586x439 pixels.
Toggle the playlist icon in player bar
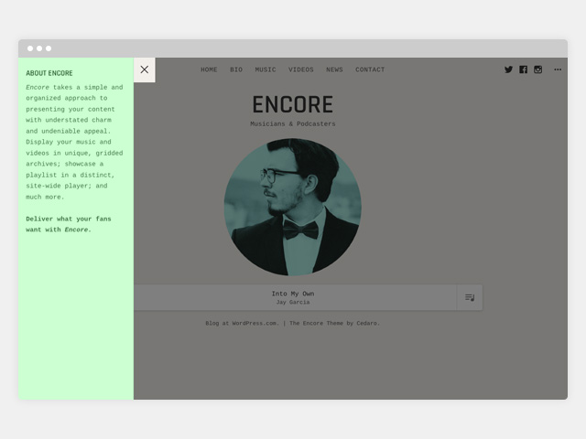coord(470,297)
